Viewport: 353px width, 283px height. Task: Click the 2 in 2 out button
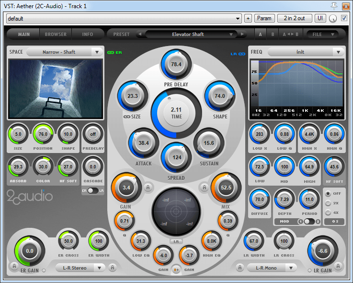click(295, 18)
